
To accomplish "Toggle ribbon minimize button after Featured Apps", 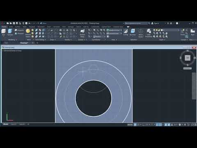I will point(128,27).
